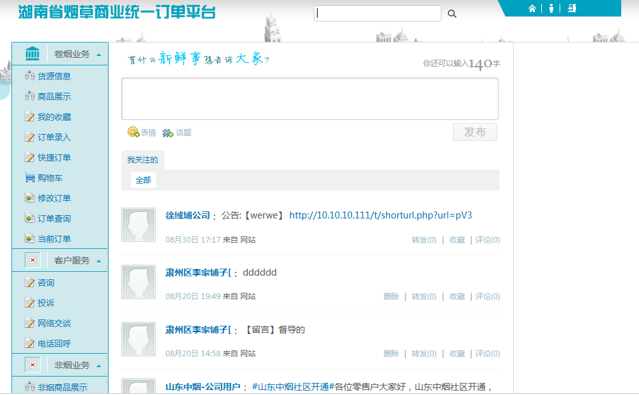639x395 pixels.
Task: Go home via the house icon
Action: click(532, 8)
